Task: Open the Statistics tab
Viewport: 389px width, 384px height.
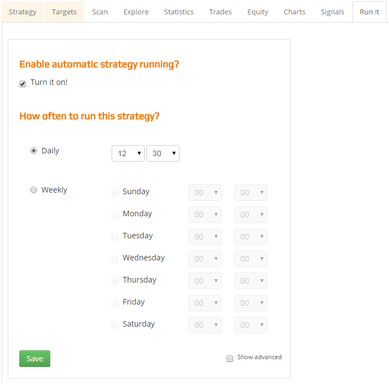Action: [178, 12]
